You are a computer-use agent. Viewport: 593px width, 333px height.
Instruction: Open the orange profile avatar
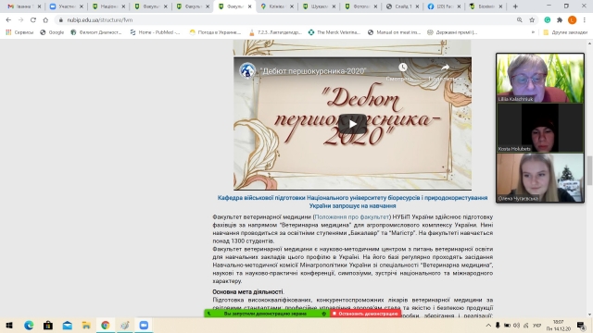(x=573, y=20)
